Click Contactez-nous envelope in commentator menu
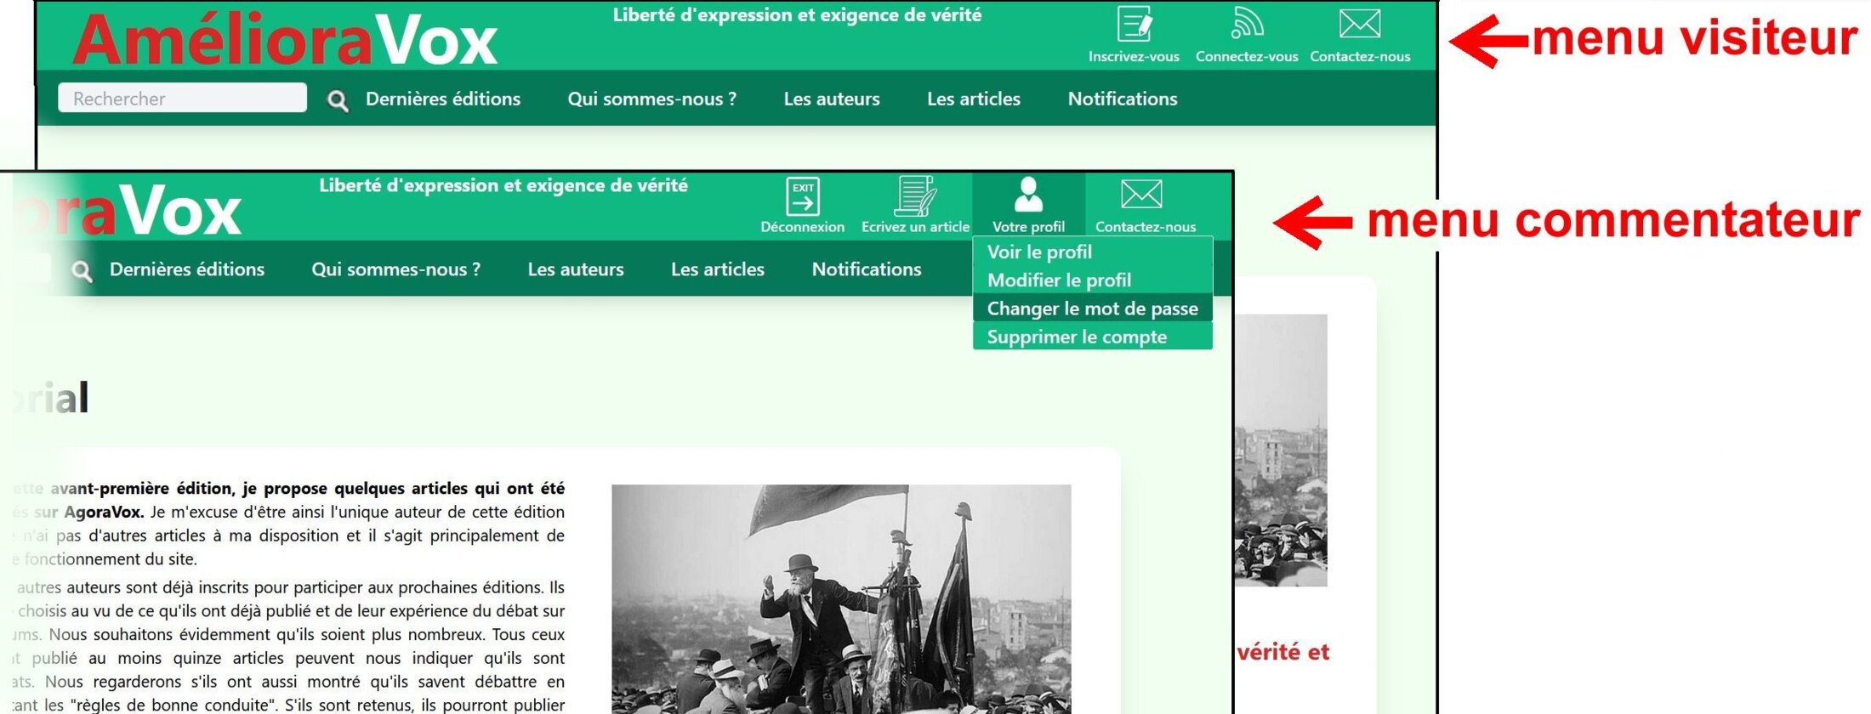 coord(1141,195)
